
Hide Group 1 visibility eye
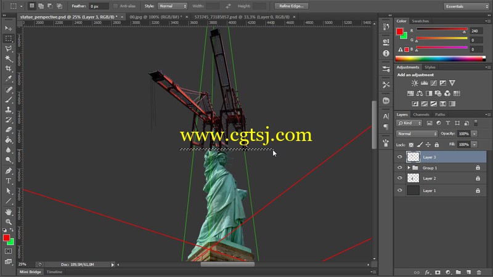(399, 167)
